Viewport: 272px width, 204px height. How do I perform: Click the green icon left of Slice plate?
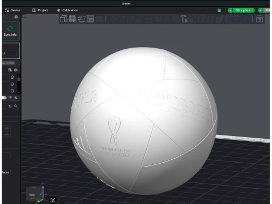219,10
